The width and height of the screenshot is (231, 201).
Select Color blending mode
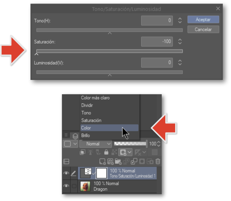(x=109, y=128)
